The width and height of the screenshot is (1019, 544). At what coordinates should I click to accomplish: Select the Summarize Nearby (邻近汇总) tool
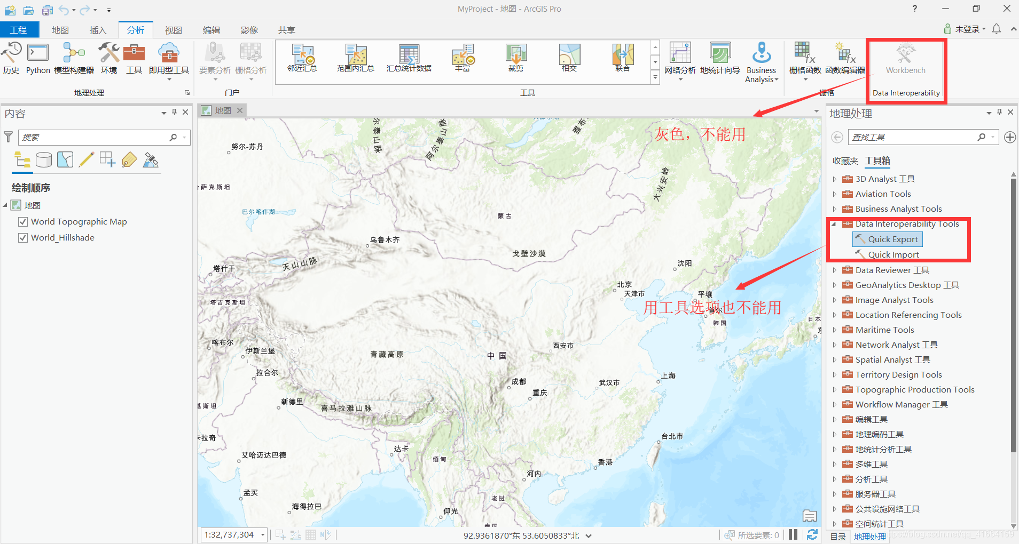(x=302, y=58)
